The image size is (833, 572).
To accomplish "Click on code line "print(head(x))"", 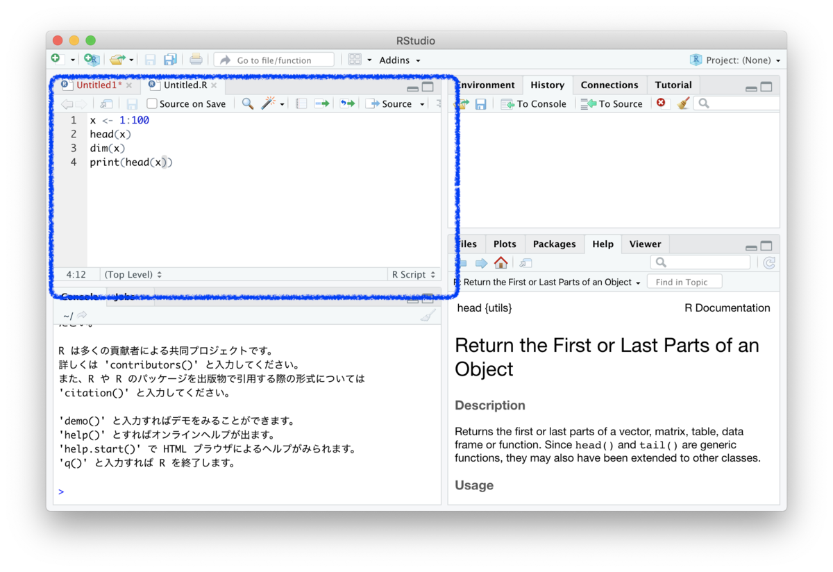I will pyautogui.click(x=131, y=162).
